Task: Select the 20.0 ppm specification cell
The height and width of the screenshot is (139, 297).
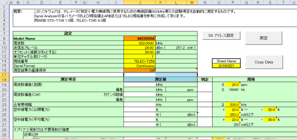Action: (x=233, y=85)
